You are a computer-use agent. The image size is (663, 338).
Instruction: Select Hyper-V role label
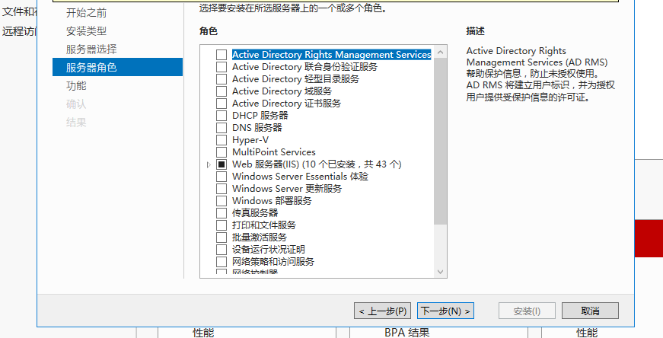250,140
